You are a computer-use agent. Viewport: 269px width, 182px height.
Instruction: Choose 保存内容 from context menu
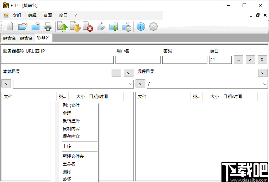click(x=74, y=136)
